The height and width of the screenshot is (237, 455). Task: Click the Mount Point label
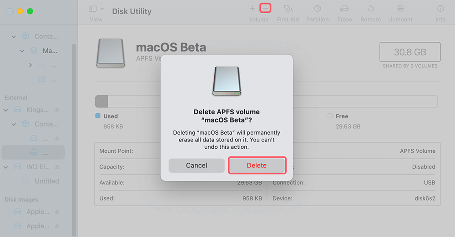click(x=116, y=151)
